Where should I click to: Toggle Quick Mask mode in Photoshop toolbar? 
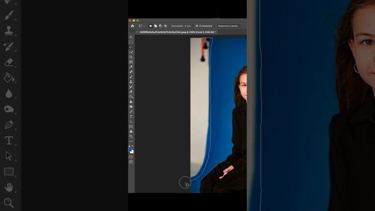pyautogui.click(x=131, y=157)
